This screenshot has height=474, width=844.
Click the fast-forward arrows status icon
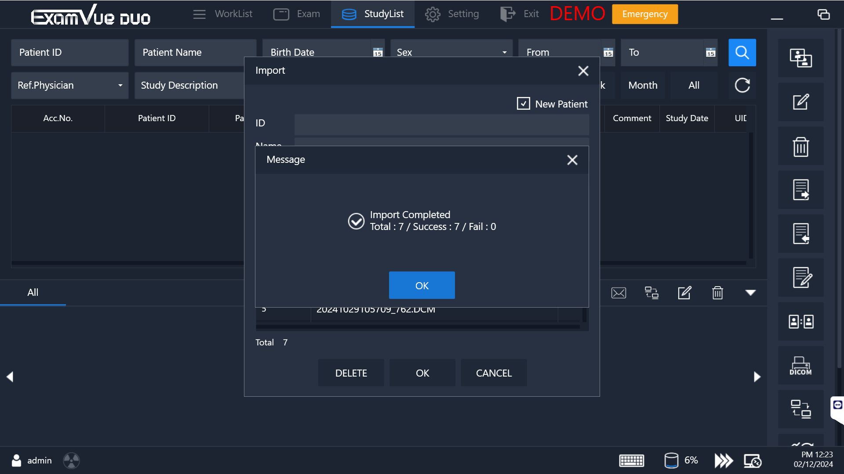(724, 460)
